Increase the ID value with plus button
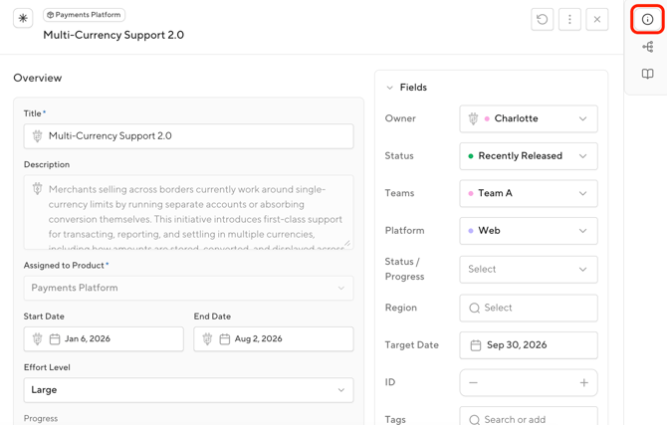Image resolution: width=667 pixels, height=425 pixels. click(584, 382)
